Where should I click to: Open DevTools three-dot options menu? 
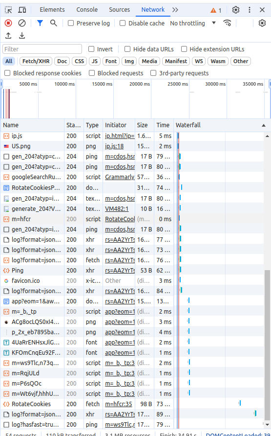point(250,10)
